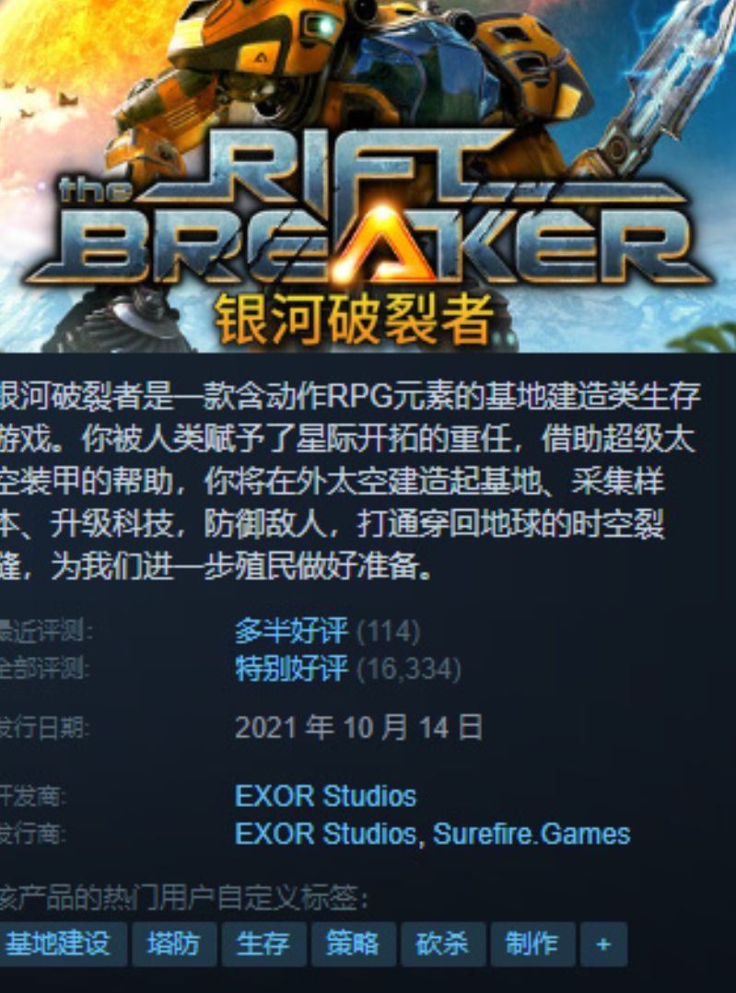The image size is (736, 993).
Task: Expand more tags with the plus button
Action: click(x=603, y=943)
